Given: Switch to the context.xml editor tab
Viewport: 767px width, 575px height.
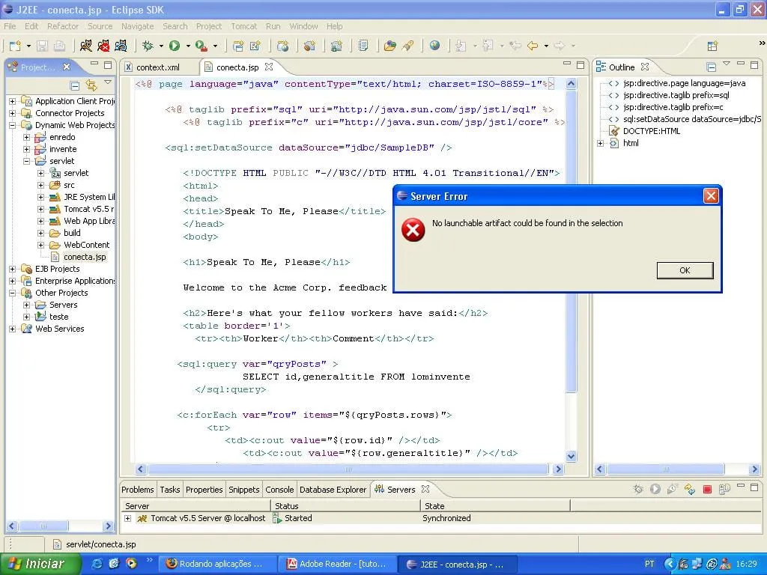Looking at the screenshot, I should coord(157,67).
